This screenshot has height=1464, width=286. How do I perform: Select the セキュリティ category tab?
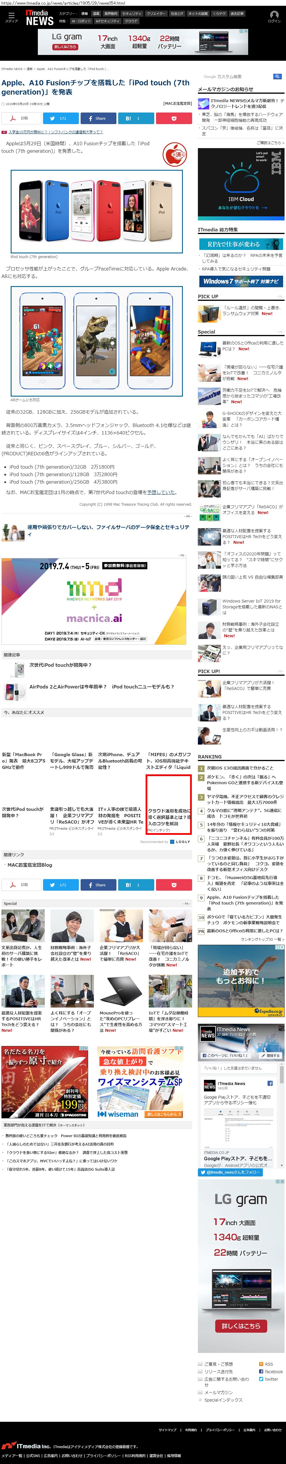(132, 14)
